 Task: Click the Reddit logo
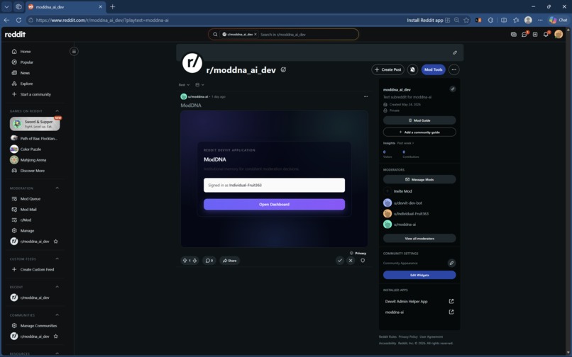point(15,34)
